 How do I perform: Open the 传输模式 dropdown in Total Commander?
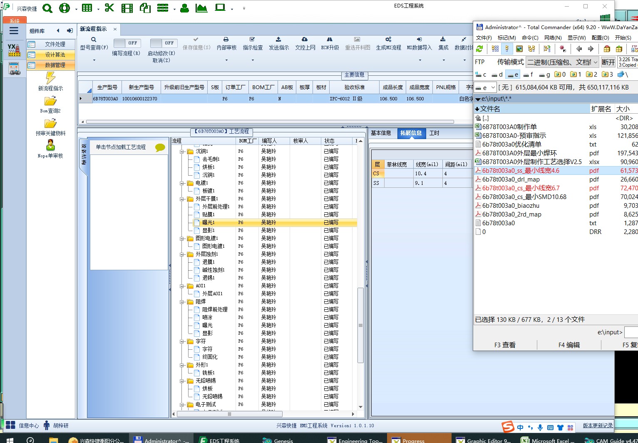[562, 62]
